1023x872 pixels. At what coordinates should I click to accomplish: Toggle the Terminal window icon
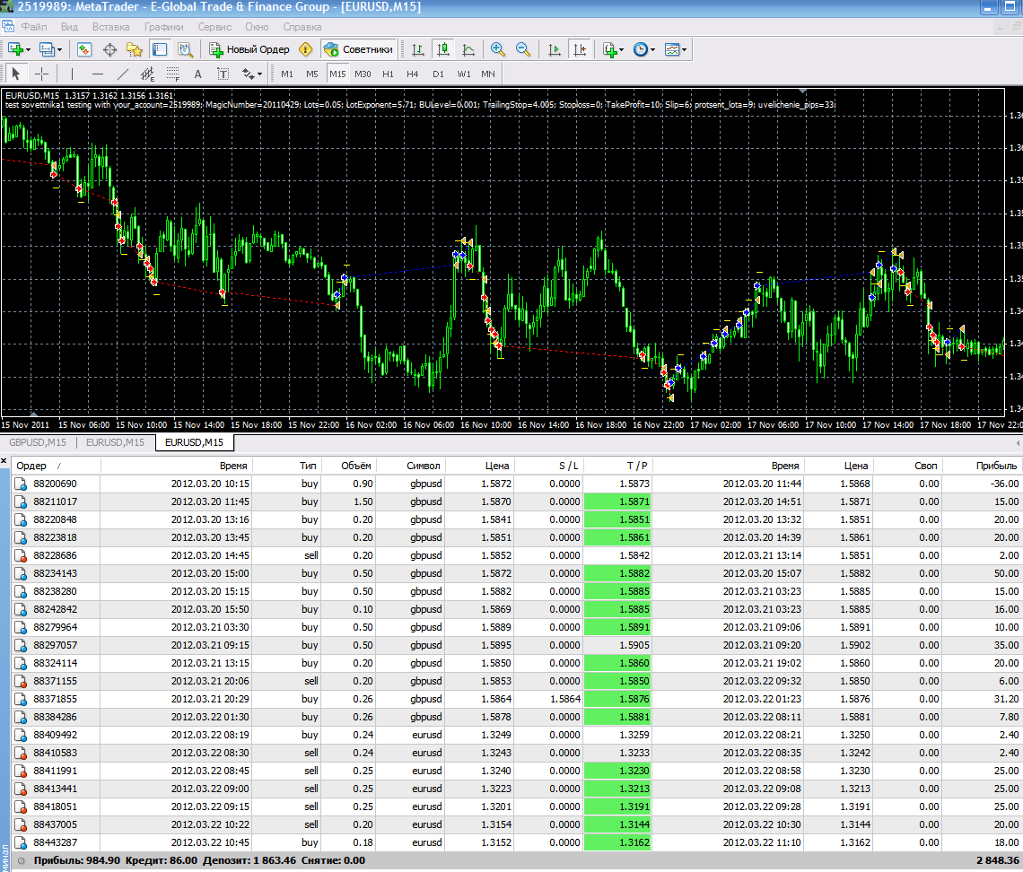coord(160,49)
